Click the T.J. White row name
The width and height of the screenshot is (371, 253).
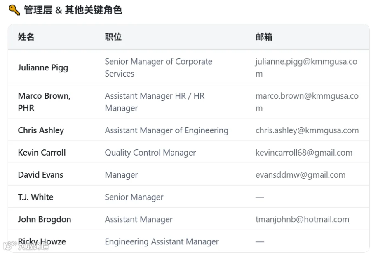[x=35, y=197]
